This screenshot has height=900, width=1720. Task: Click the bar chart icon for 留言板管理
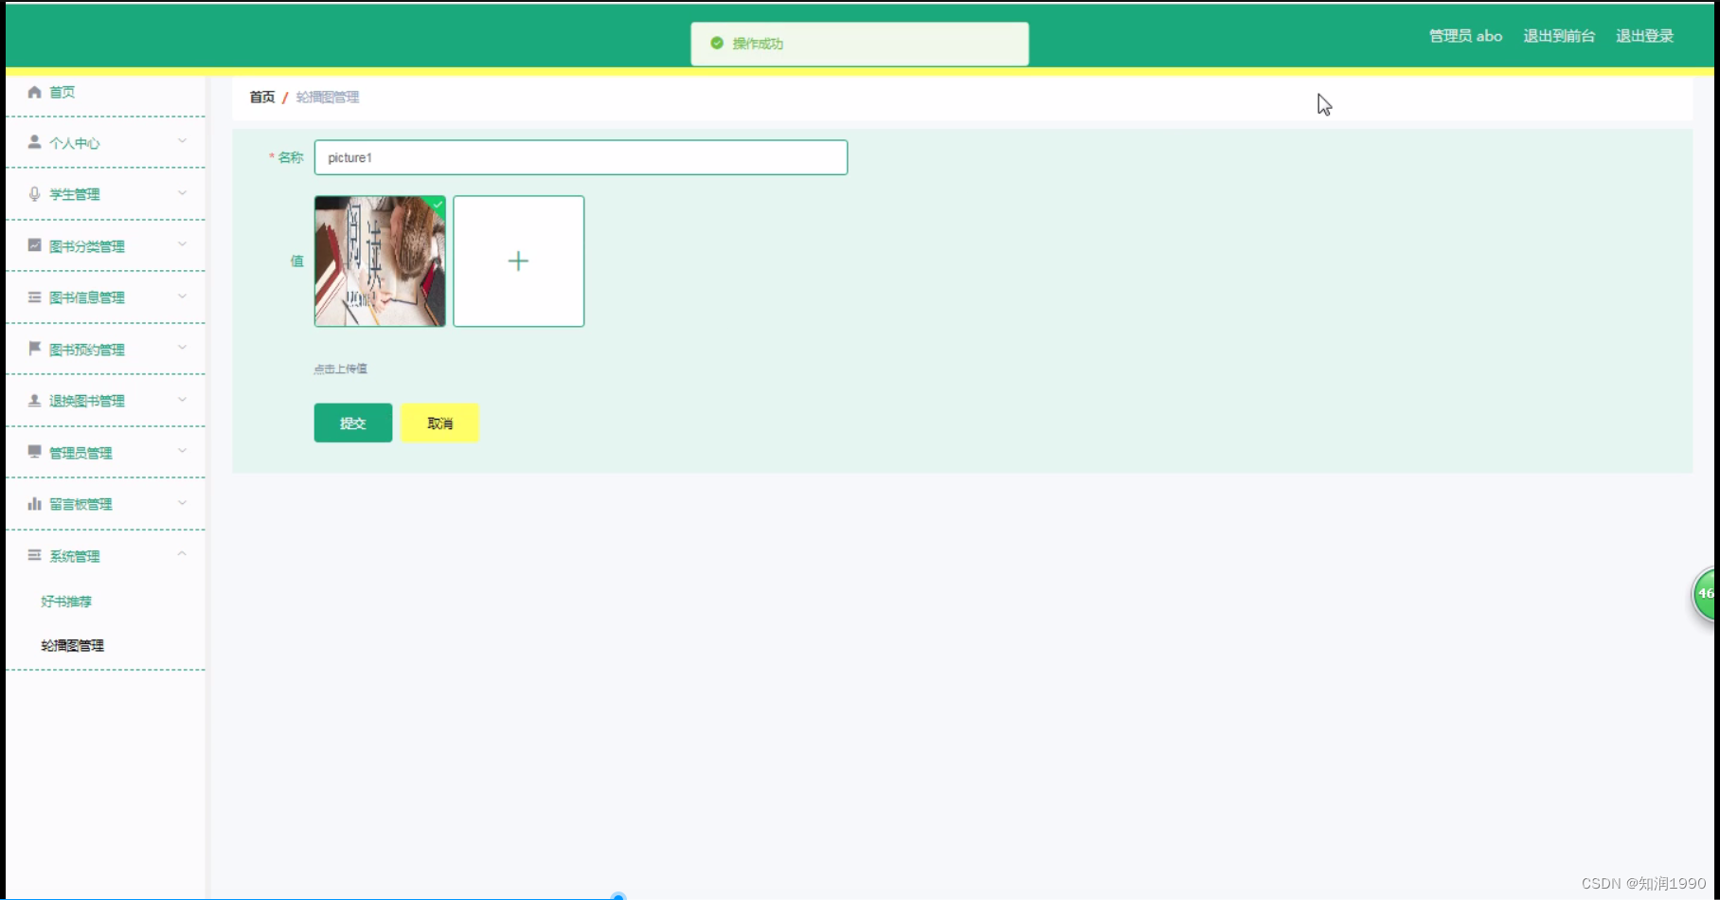[35, 504]
